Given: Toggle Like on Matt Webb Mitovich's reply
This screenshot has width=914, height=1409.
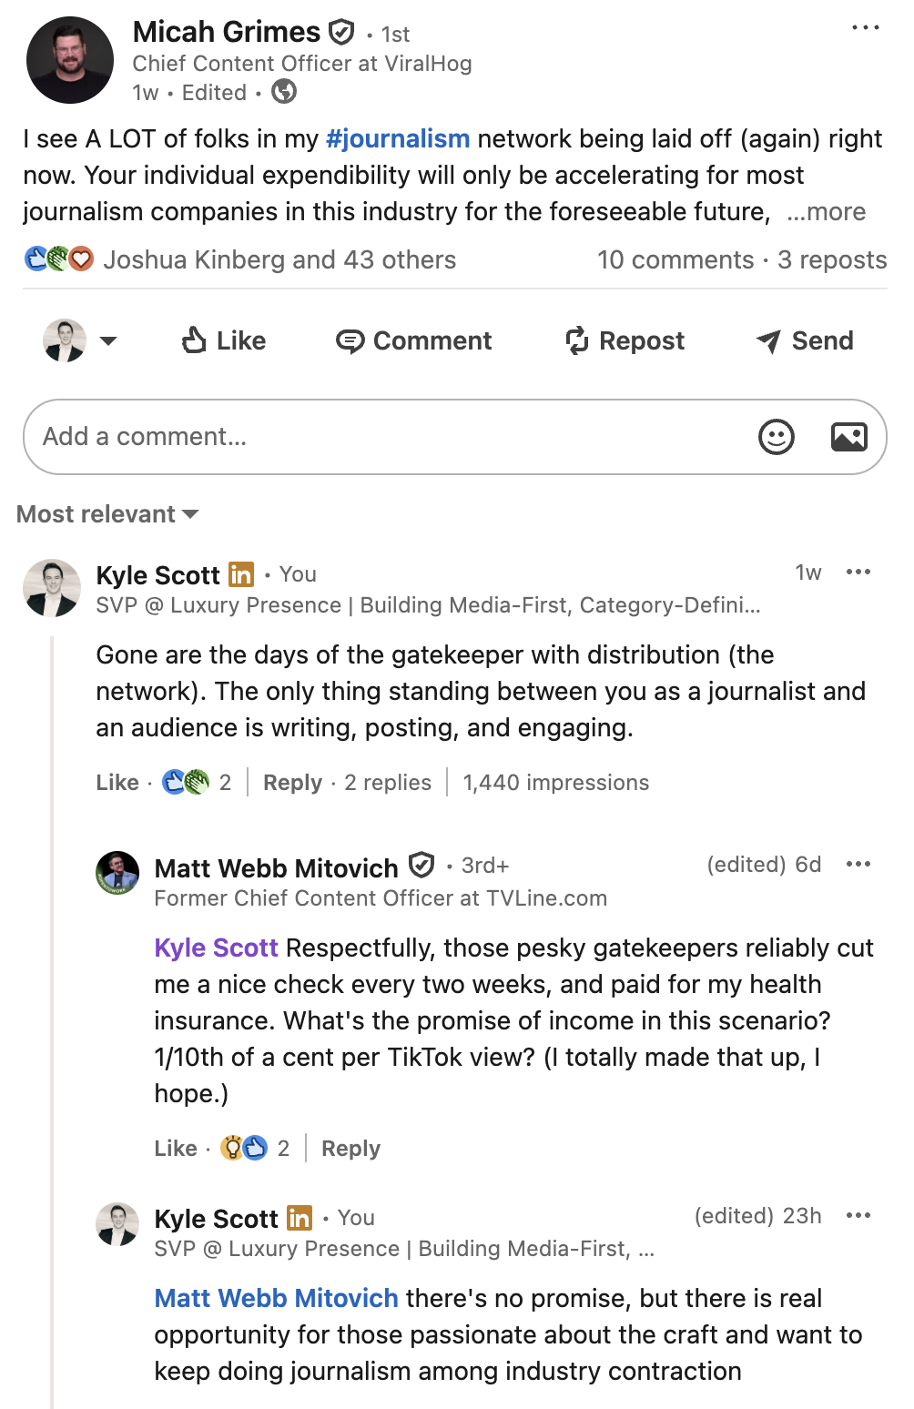Looking at the screenshot, I should click(x=176, y=1149).
